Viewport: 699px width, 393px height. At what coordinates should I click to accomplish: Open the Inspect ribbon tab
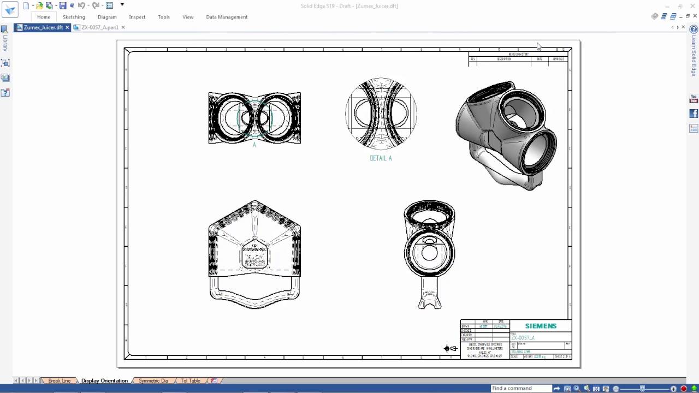pyautogui.click(x=137, y=17)
